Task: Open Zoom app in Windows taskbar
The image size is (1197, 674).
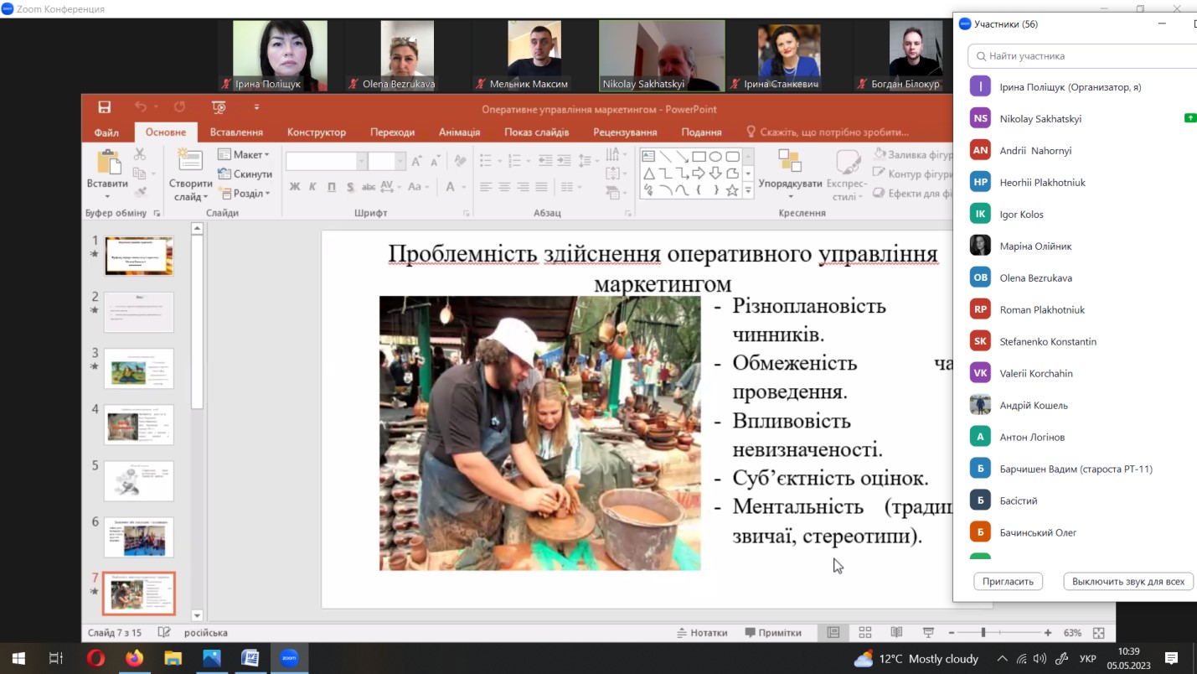Action: point(289,658)
